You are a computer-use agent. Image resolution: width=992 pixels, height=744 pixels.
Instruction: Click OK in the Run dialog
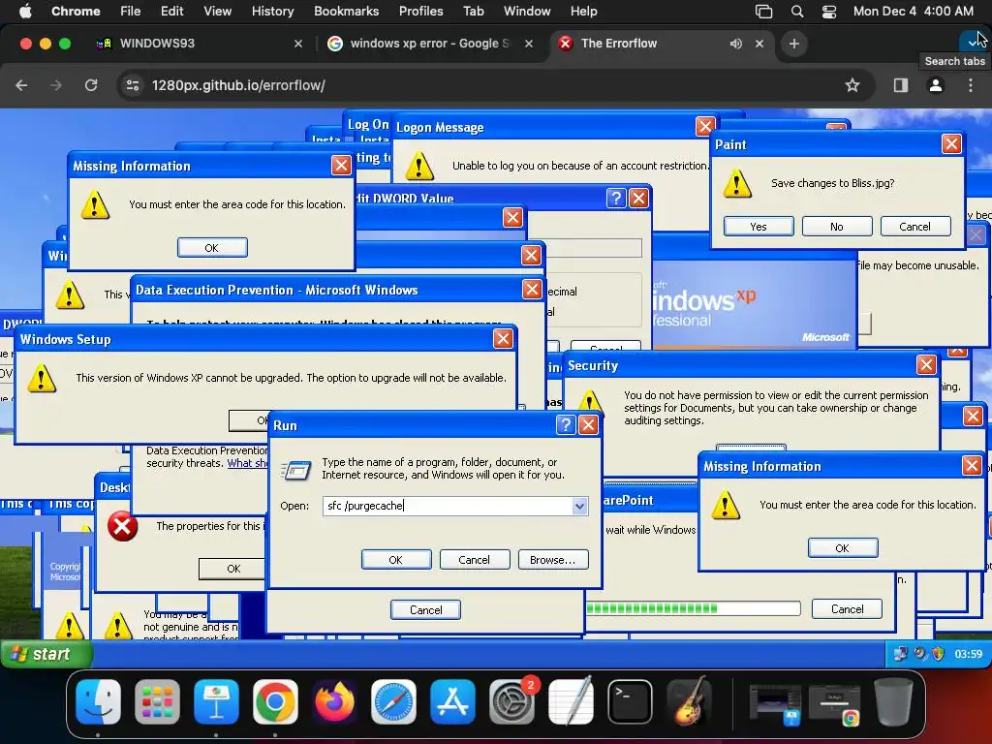tap(396, 560)
